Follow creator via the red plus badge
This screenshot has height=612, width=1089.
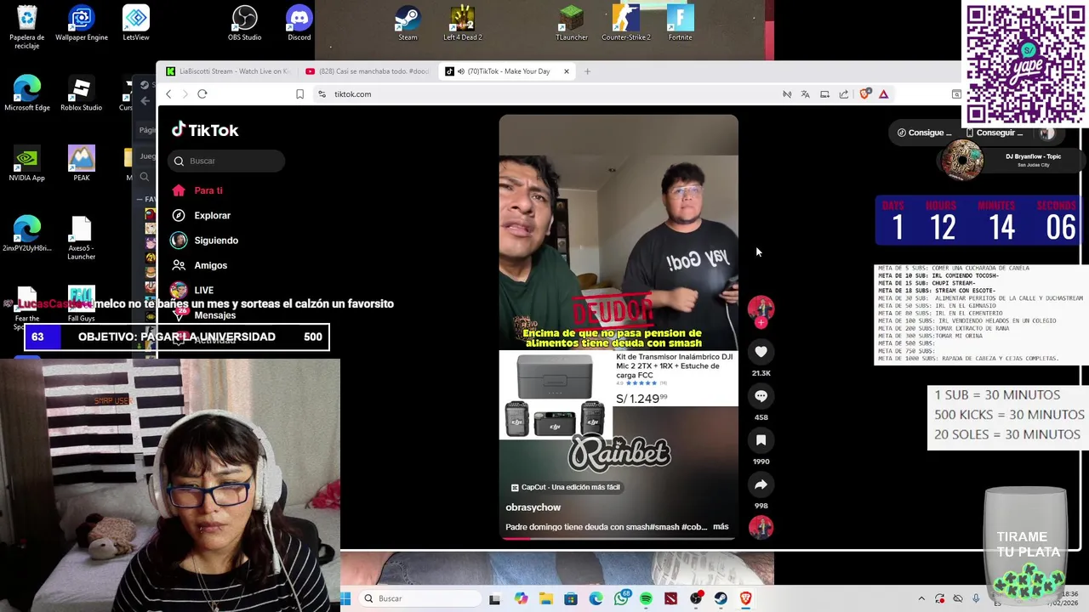(761, 323)
